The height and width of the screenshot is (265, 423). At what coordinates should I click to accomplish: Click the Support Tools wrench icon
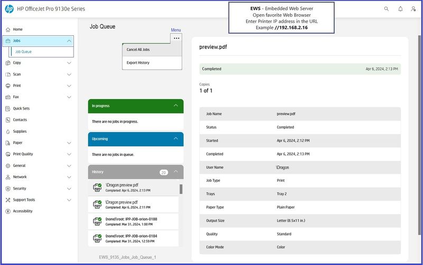8,200
